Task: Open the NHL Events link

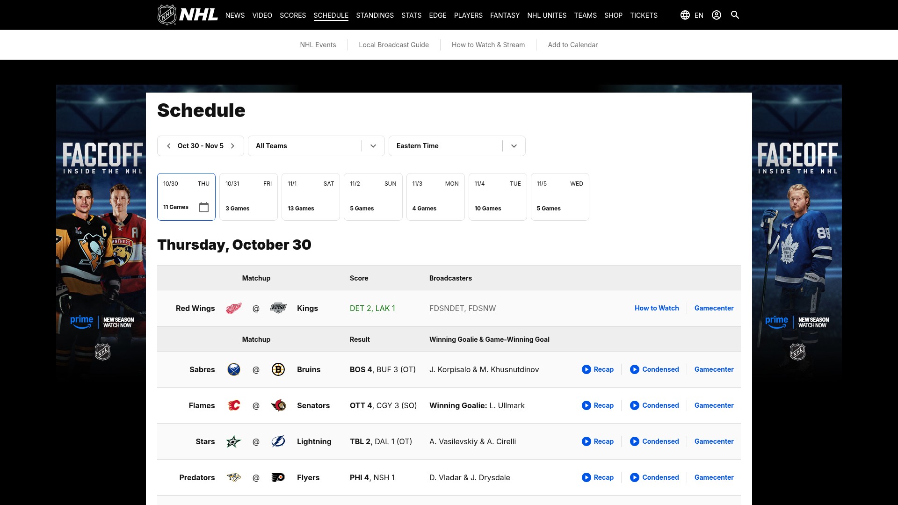Action: pos(318,45)
